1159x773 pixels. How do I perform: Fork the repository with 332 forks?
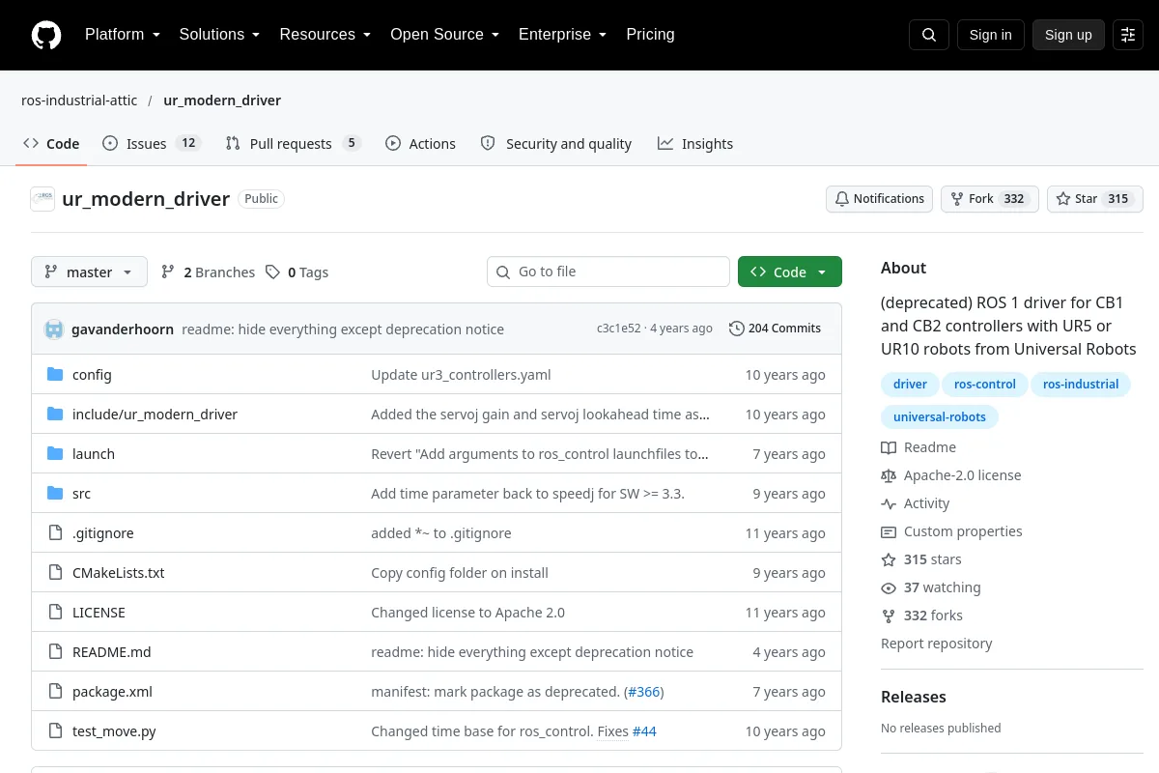click(990, 199)
